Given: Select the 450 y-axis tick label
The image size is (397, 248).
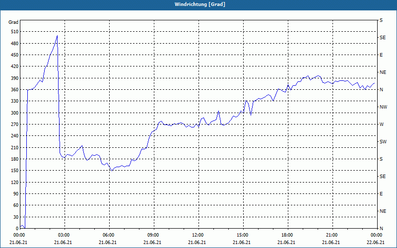Looking at the screenshot, I should pos(15,55).
